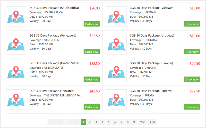Open 3GB 30 Days Package (Turkey) title

[x=151, y=91]
